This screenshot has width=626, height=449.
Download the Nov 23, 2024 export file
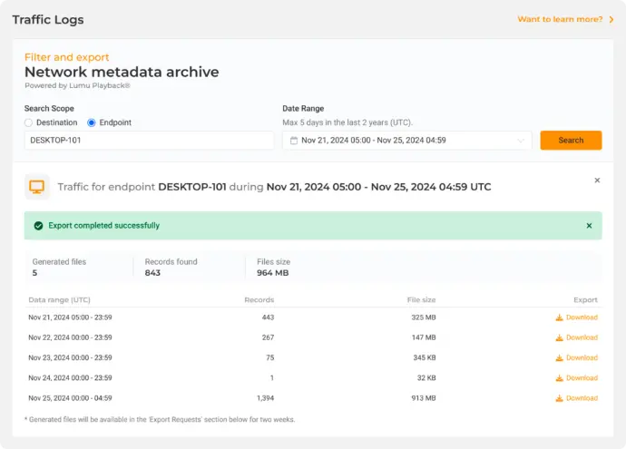577,357
